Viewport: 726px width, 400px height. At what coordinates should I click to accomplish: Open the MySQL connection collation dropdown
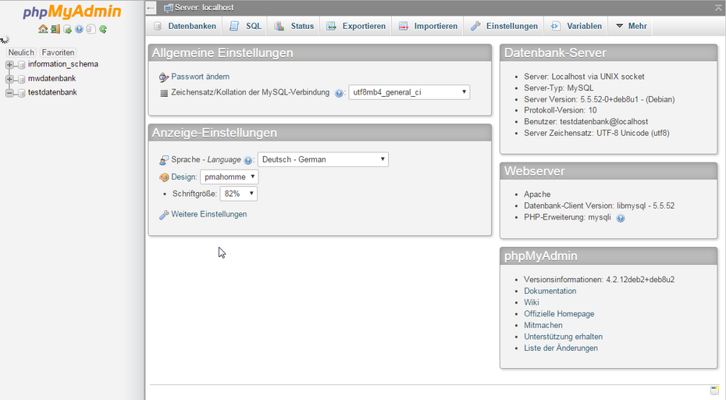(x=409, y=92)
